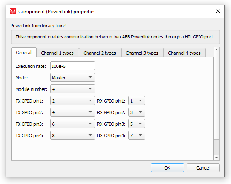Switch to the Channel 1 types tab
The height and width of the screenshot is (184, 231).
coord(58,53)
